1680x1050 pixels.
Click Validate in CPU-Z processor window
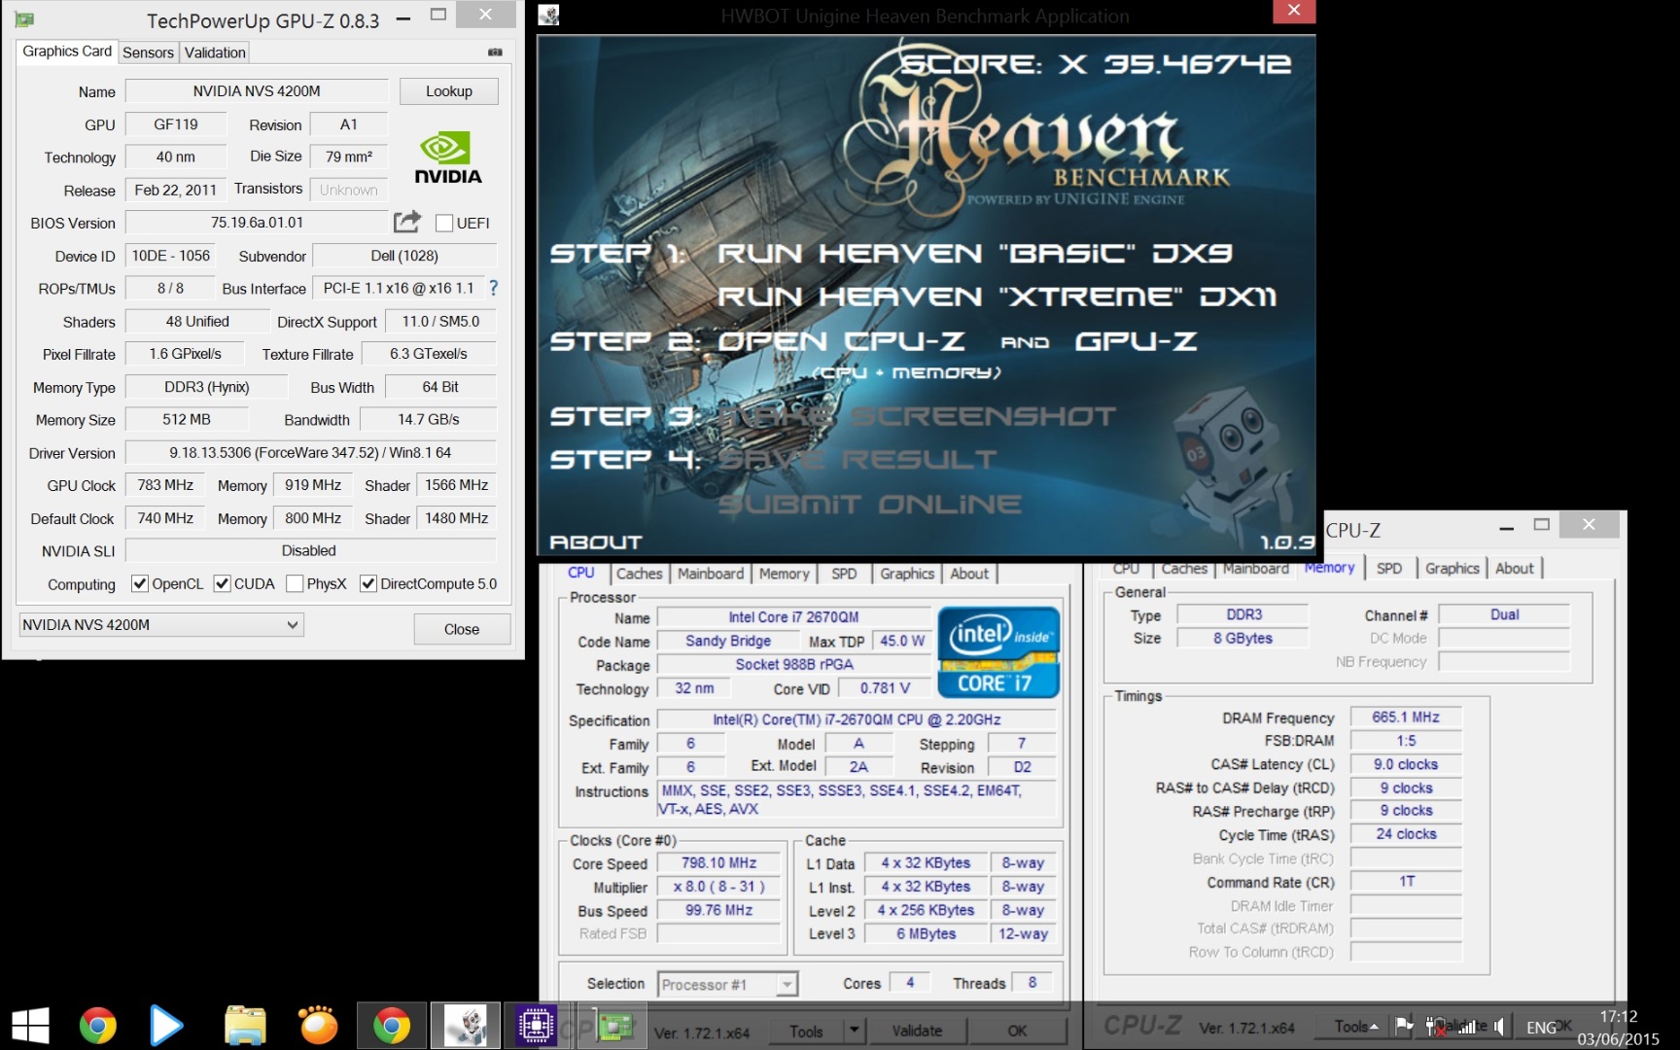917,1031
